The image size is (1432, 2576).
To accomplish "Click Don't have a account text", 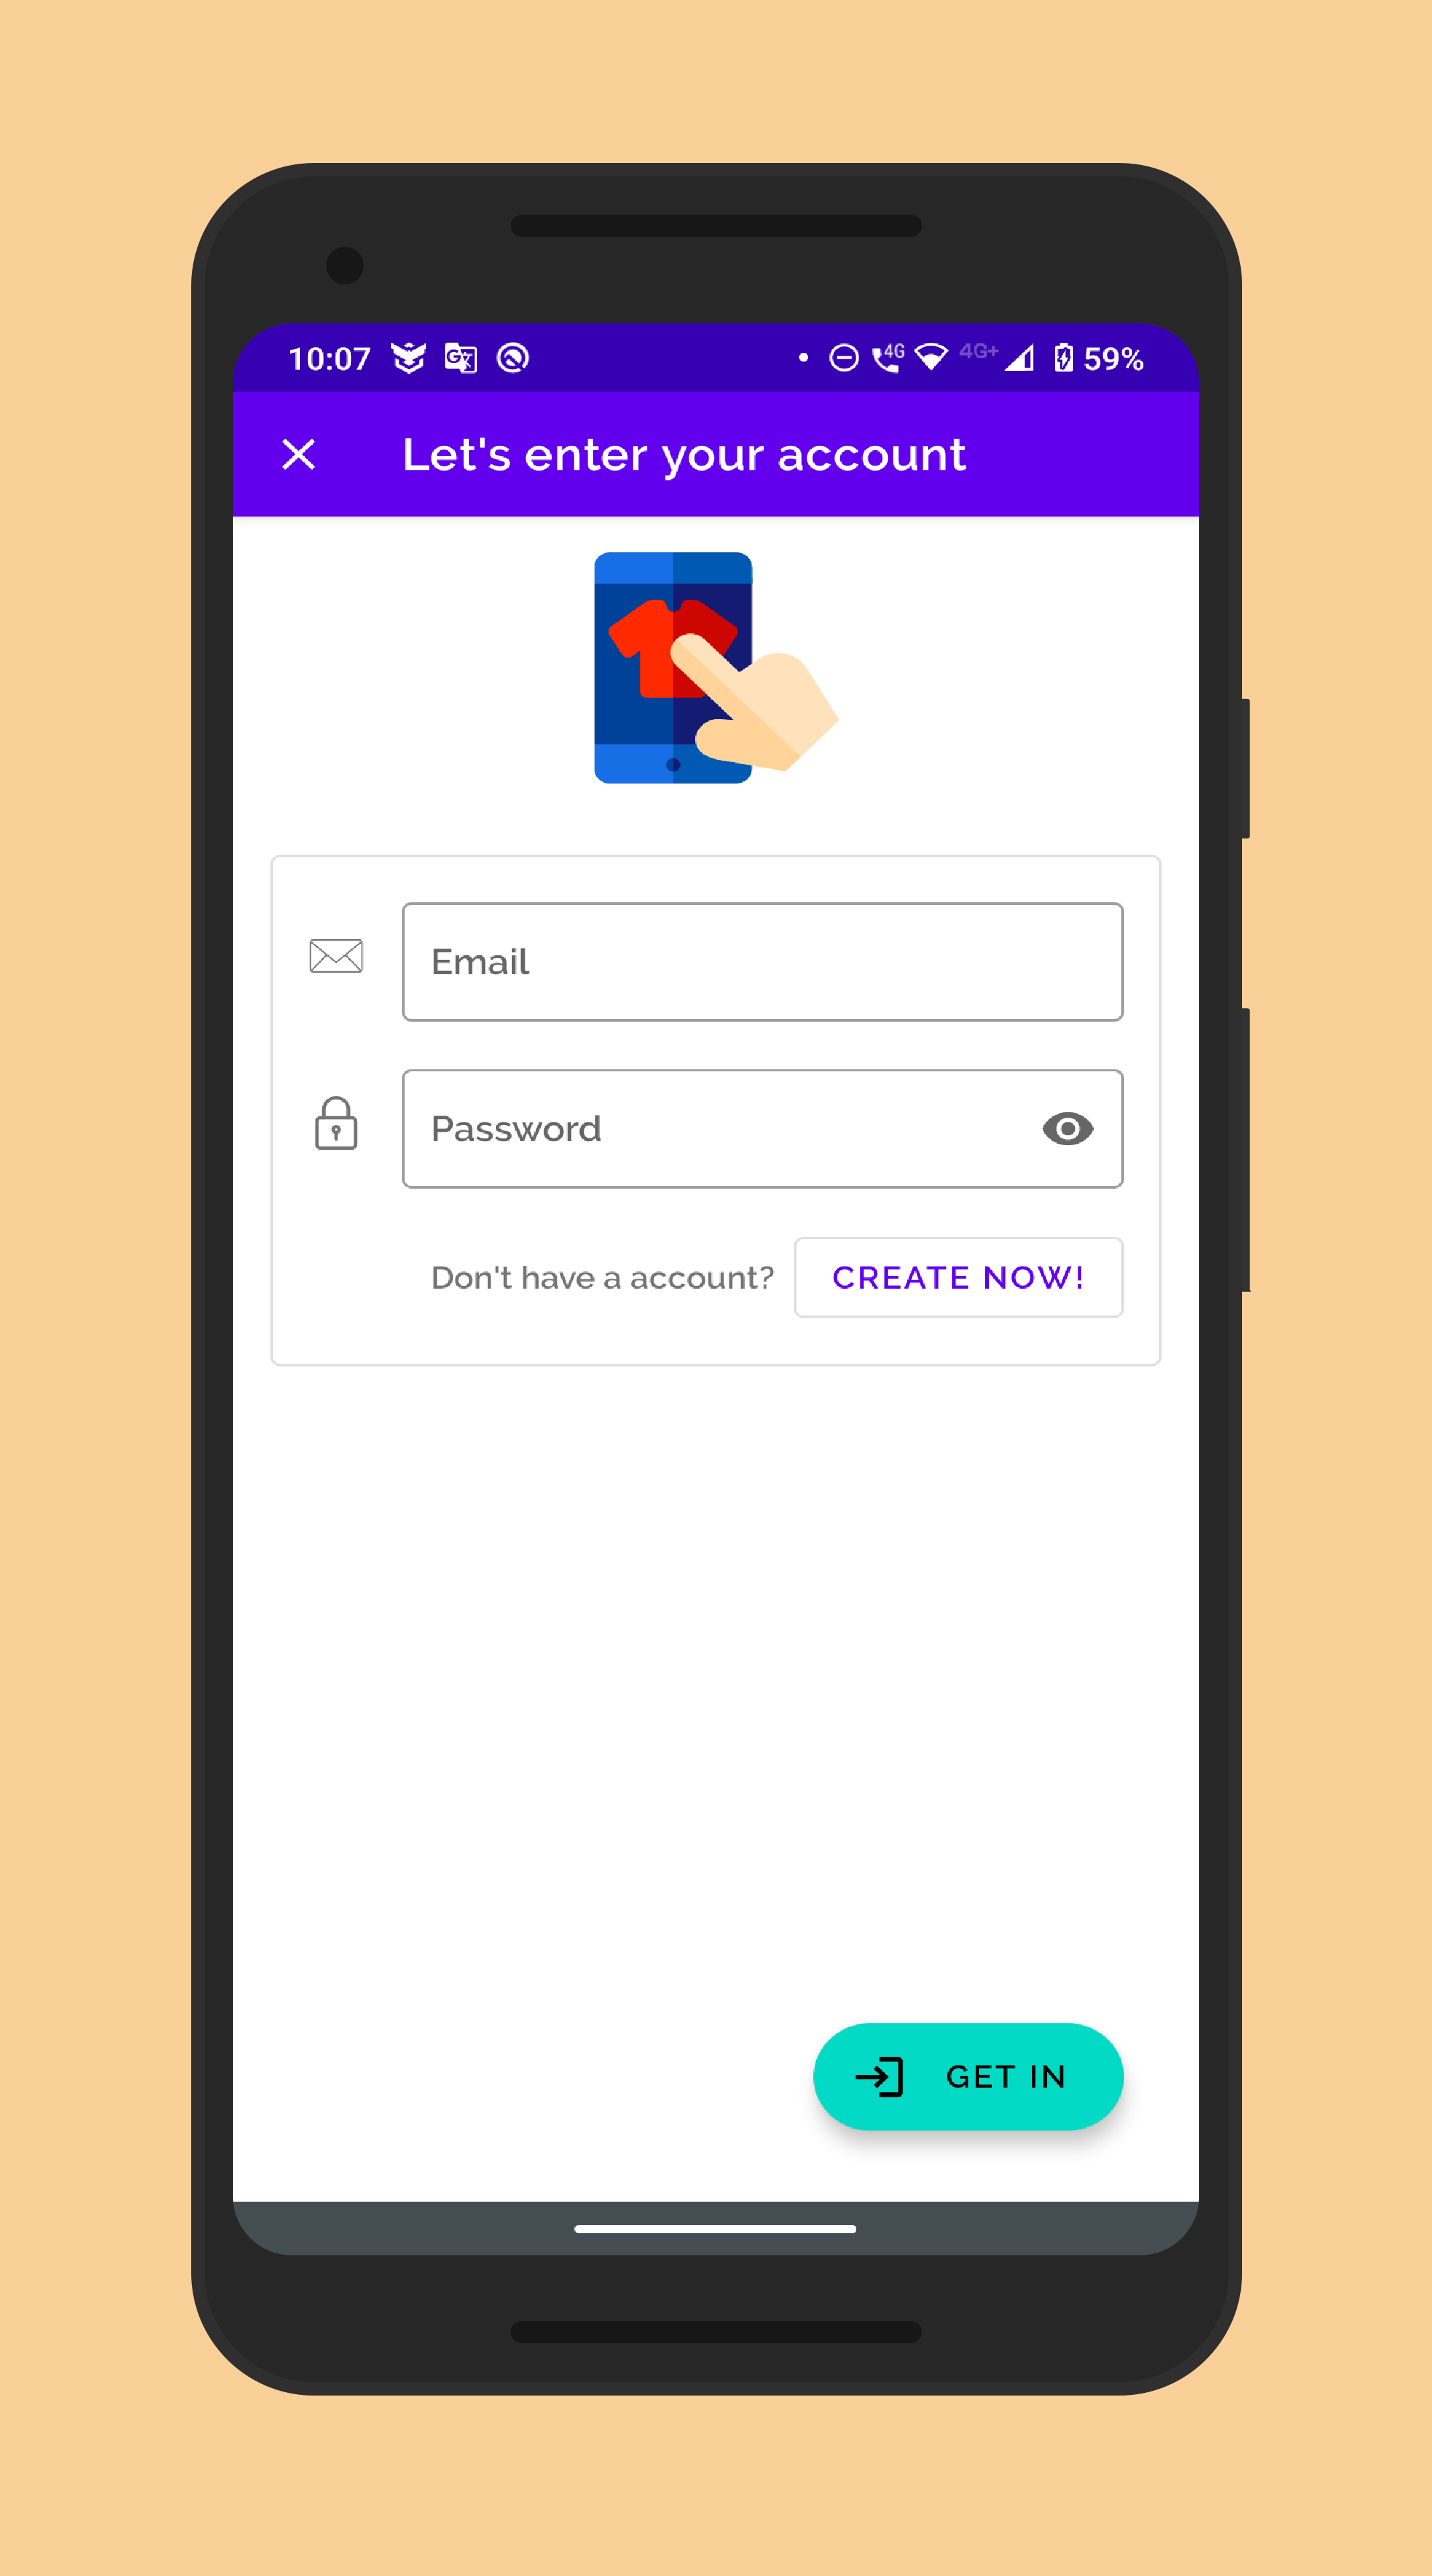I will click(x=600, y=1277).
